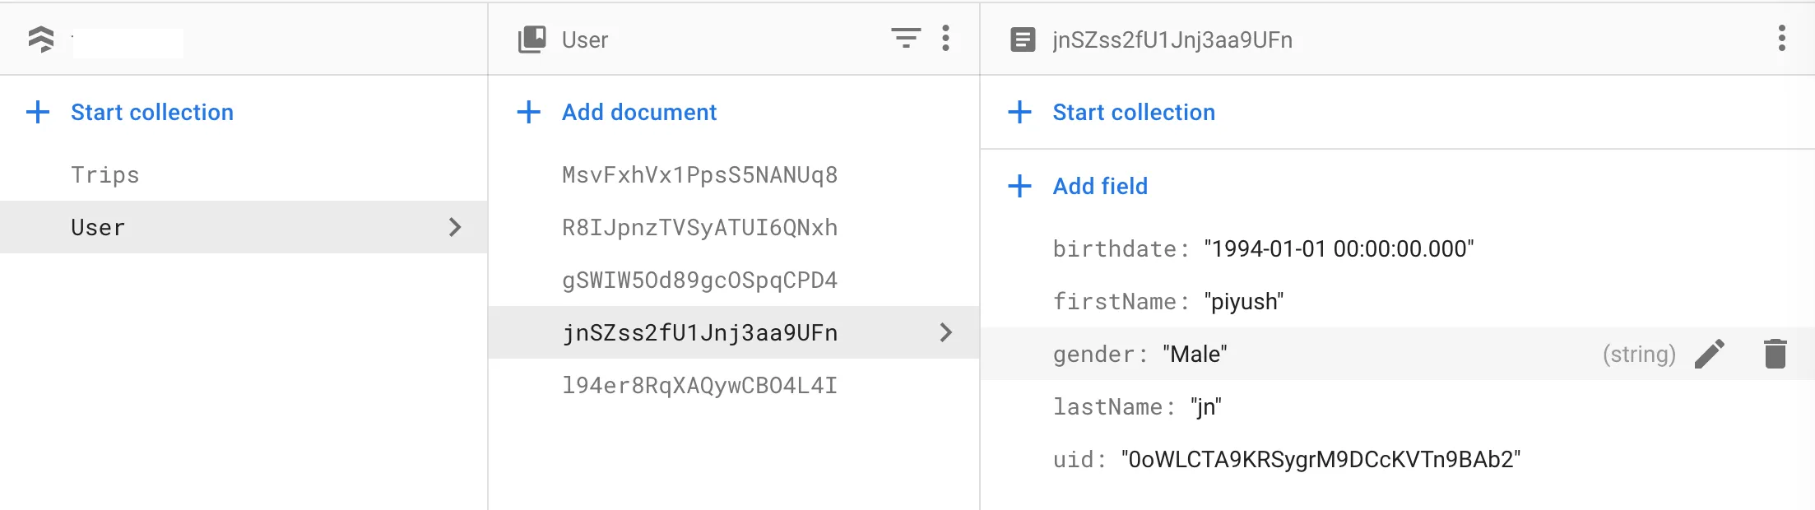Open the document three-dot options menu
Screen dimensions: 1815x510
pyautogui.click(x=1781, y=38)
